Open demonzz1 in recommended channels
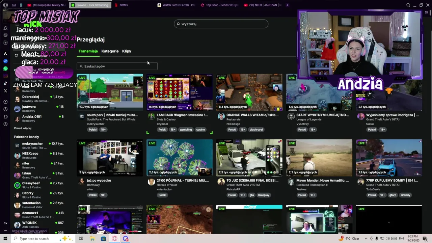 coord(39,215)
